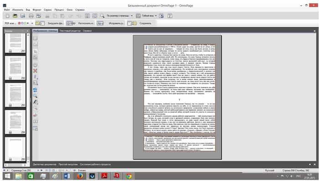This screenshot has height=181, width=319.
Task: Open the Процесс menu
Action: pyautogui.click(x=59, y=10)
